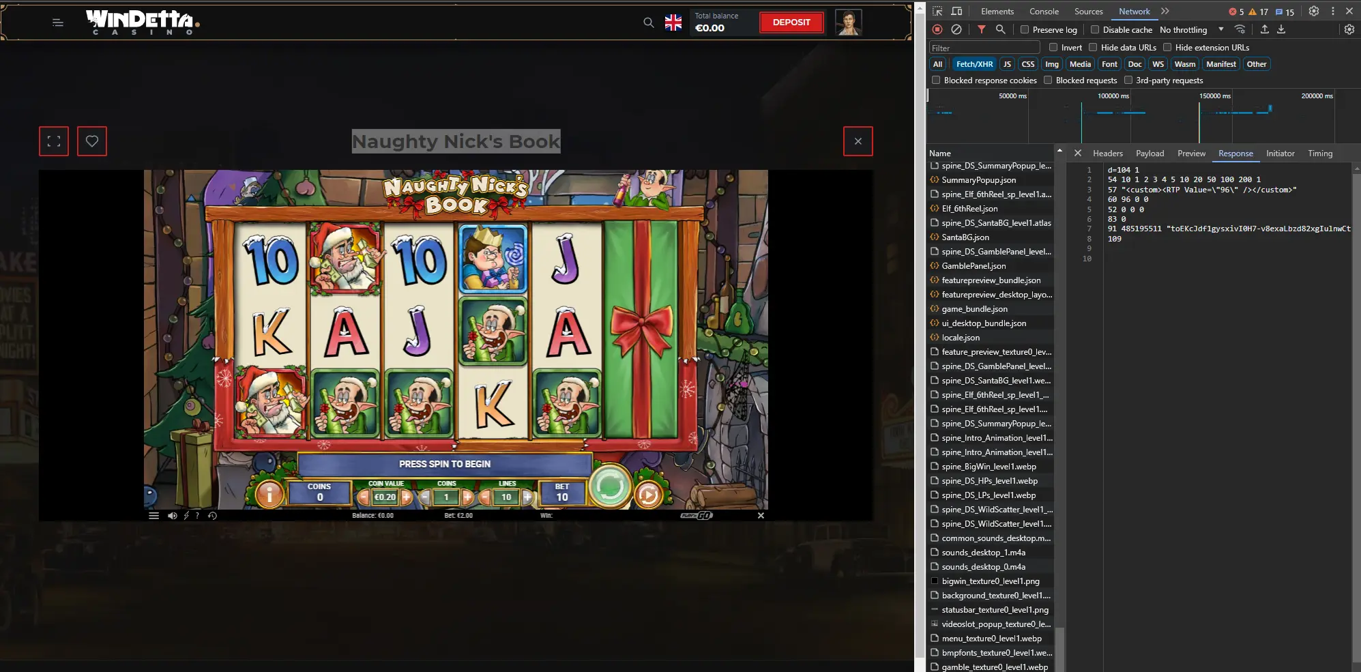
Task: Increase the coin value
Action: tap(407, 497)
